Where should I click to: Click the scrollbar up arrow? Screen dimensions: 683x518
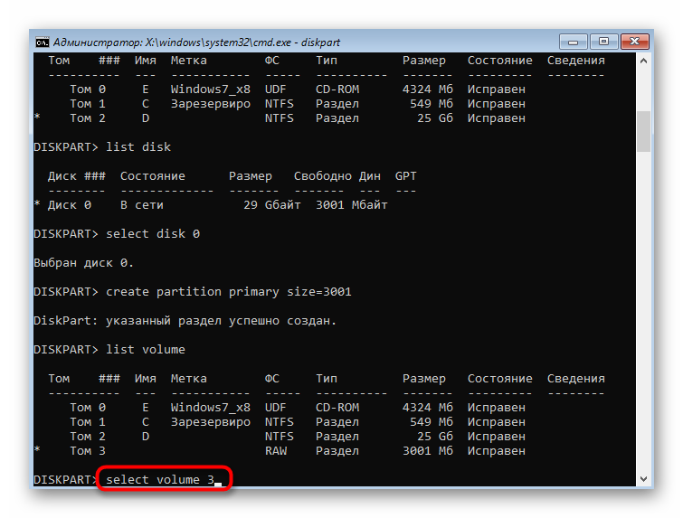point(643,61)
